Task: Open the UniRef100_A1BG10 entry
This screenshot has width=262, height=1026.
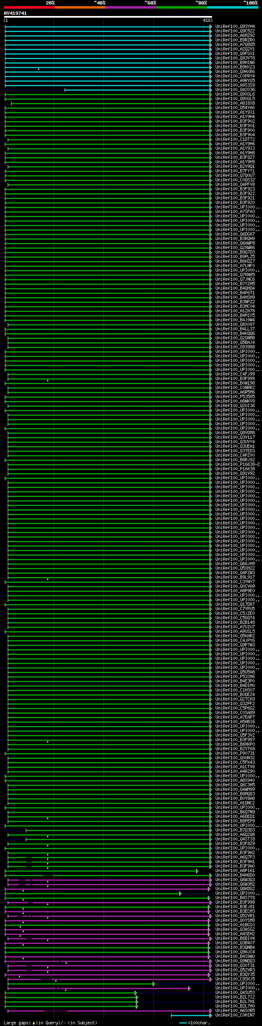Action: pyautogui.click(x=235, y=925)
